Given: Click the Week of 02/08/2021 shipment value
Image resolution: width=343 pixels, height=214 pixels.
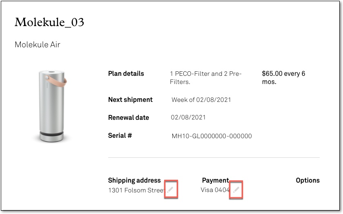Looking at the screenshot, I should coord(201,100).
